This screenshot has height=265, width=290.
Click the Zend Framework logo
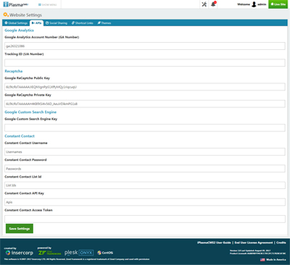pos(49,253)
